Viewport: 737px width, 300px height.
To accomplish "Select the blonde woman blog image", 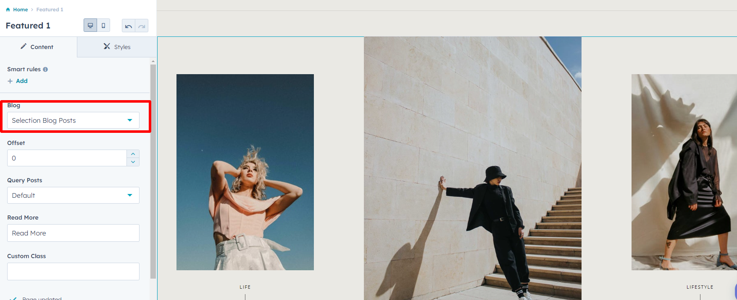I will [245, 172].
